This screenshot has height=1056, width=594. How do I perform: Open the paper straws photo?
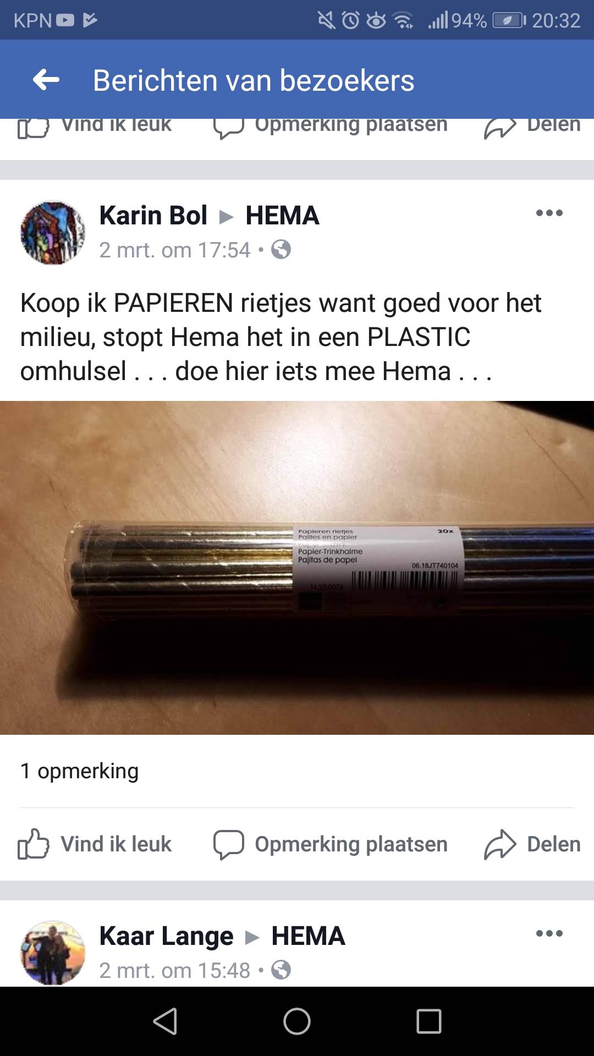click(297, 568)
